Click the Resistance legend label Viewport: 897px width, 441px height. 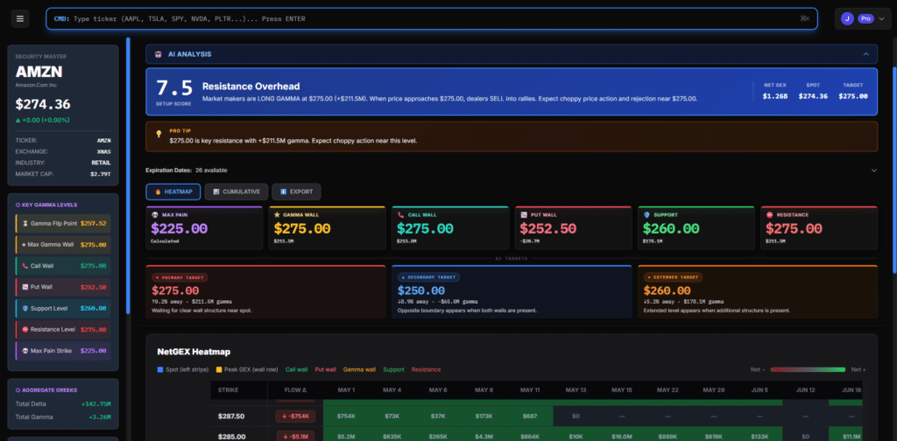pos(427,369)
